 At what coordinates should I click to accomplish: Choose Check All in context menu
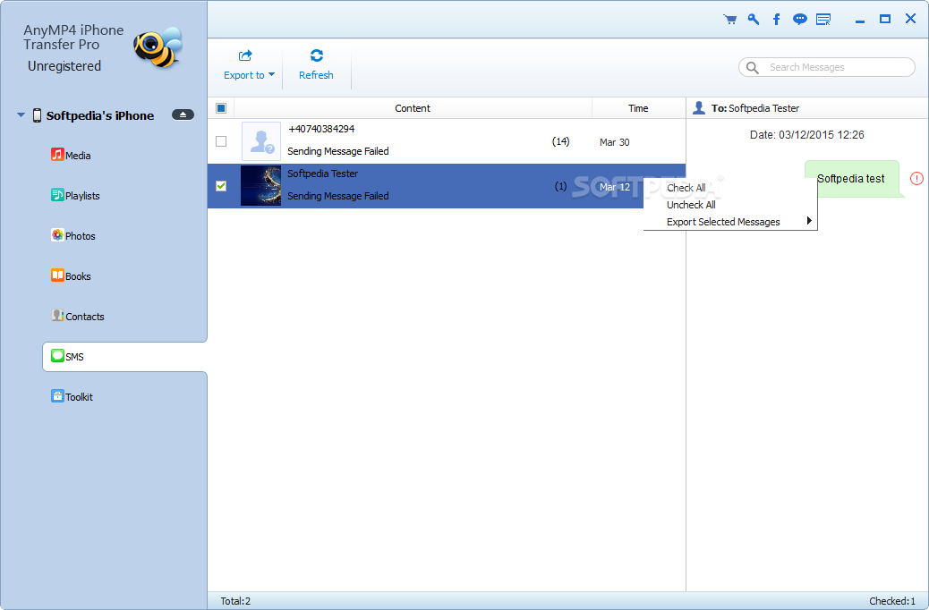pyautogui.click(x=686, y=188)
